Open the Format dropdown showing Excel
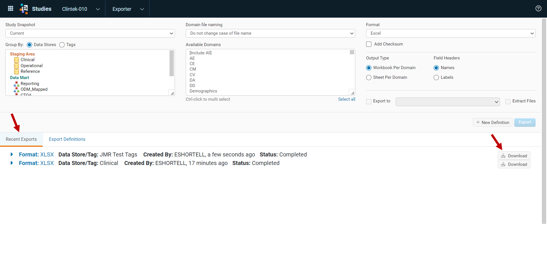 (451, 33)
